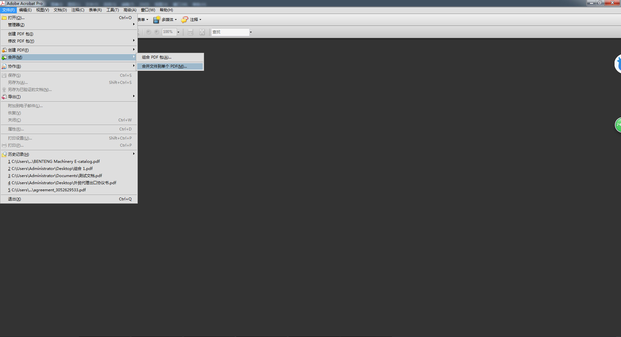Viewport: 621px width, 337px height.
Task: Choose 创建 PDF 包(I) menu entry
Action: [69, 34]
